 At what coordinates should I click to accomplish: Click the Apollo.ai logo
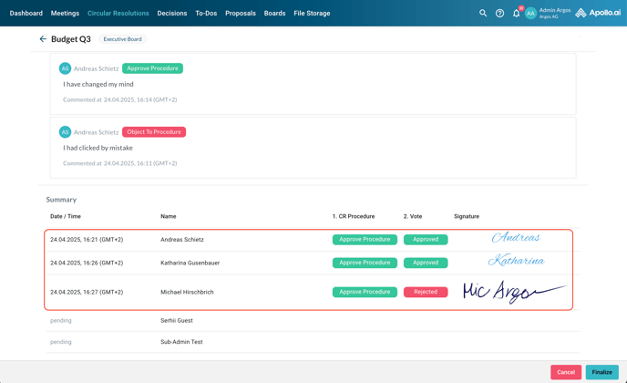[598, 14]
